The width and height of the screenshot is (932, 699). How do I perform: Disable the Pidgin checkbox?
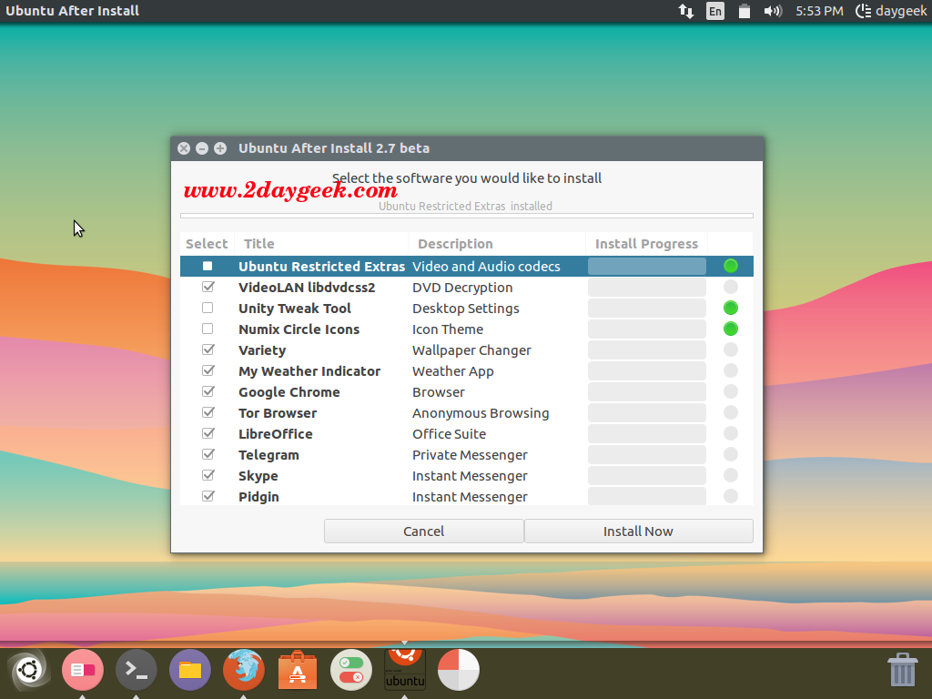pos(208,496)
